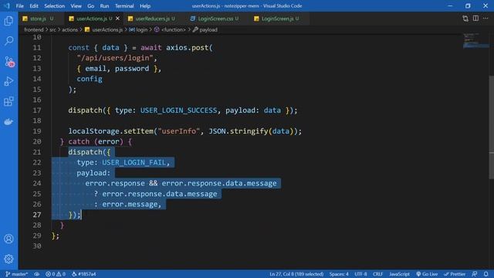
Task: Open the Edit menu
Action: pyautogui.click(x=34, y=6)
